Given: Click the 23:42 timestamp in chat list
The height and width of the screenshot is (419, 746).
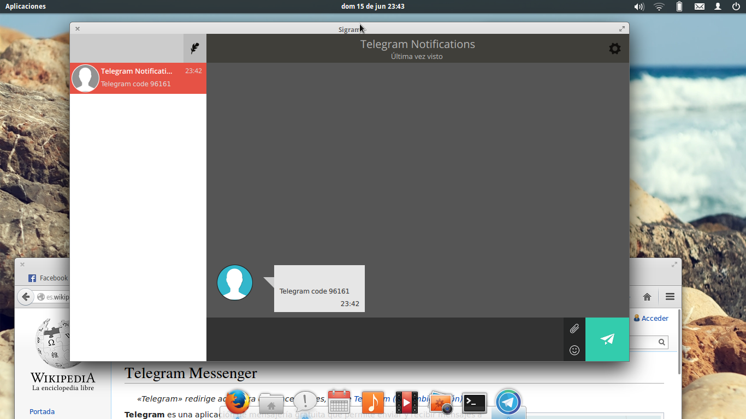Looking at the screenshot, I should (x=193, y=71).
